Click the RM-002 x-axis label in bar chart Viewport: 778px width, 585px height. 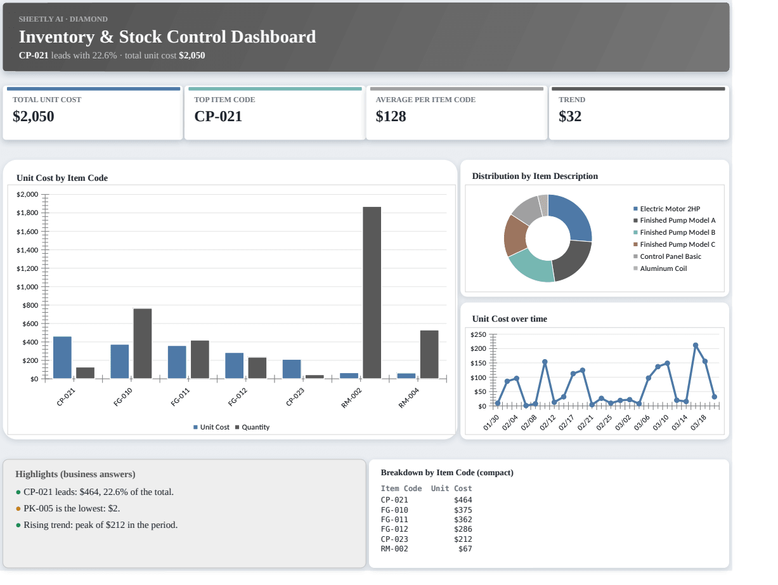point(352,398)
